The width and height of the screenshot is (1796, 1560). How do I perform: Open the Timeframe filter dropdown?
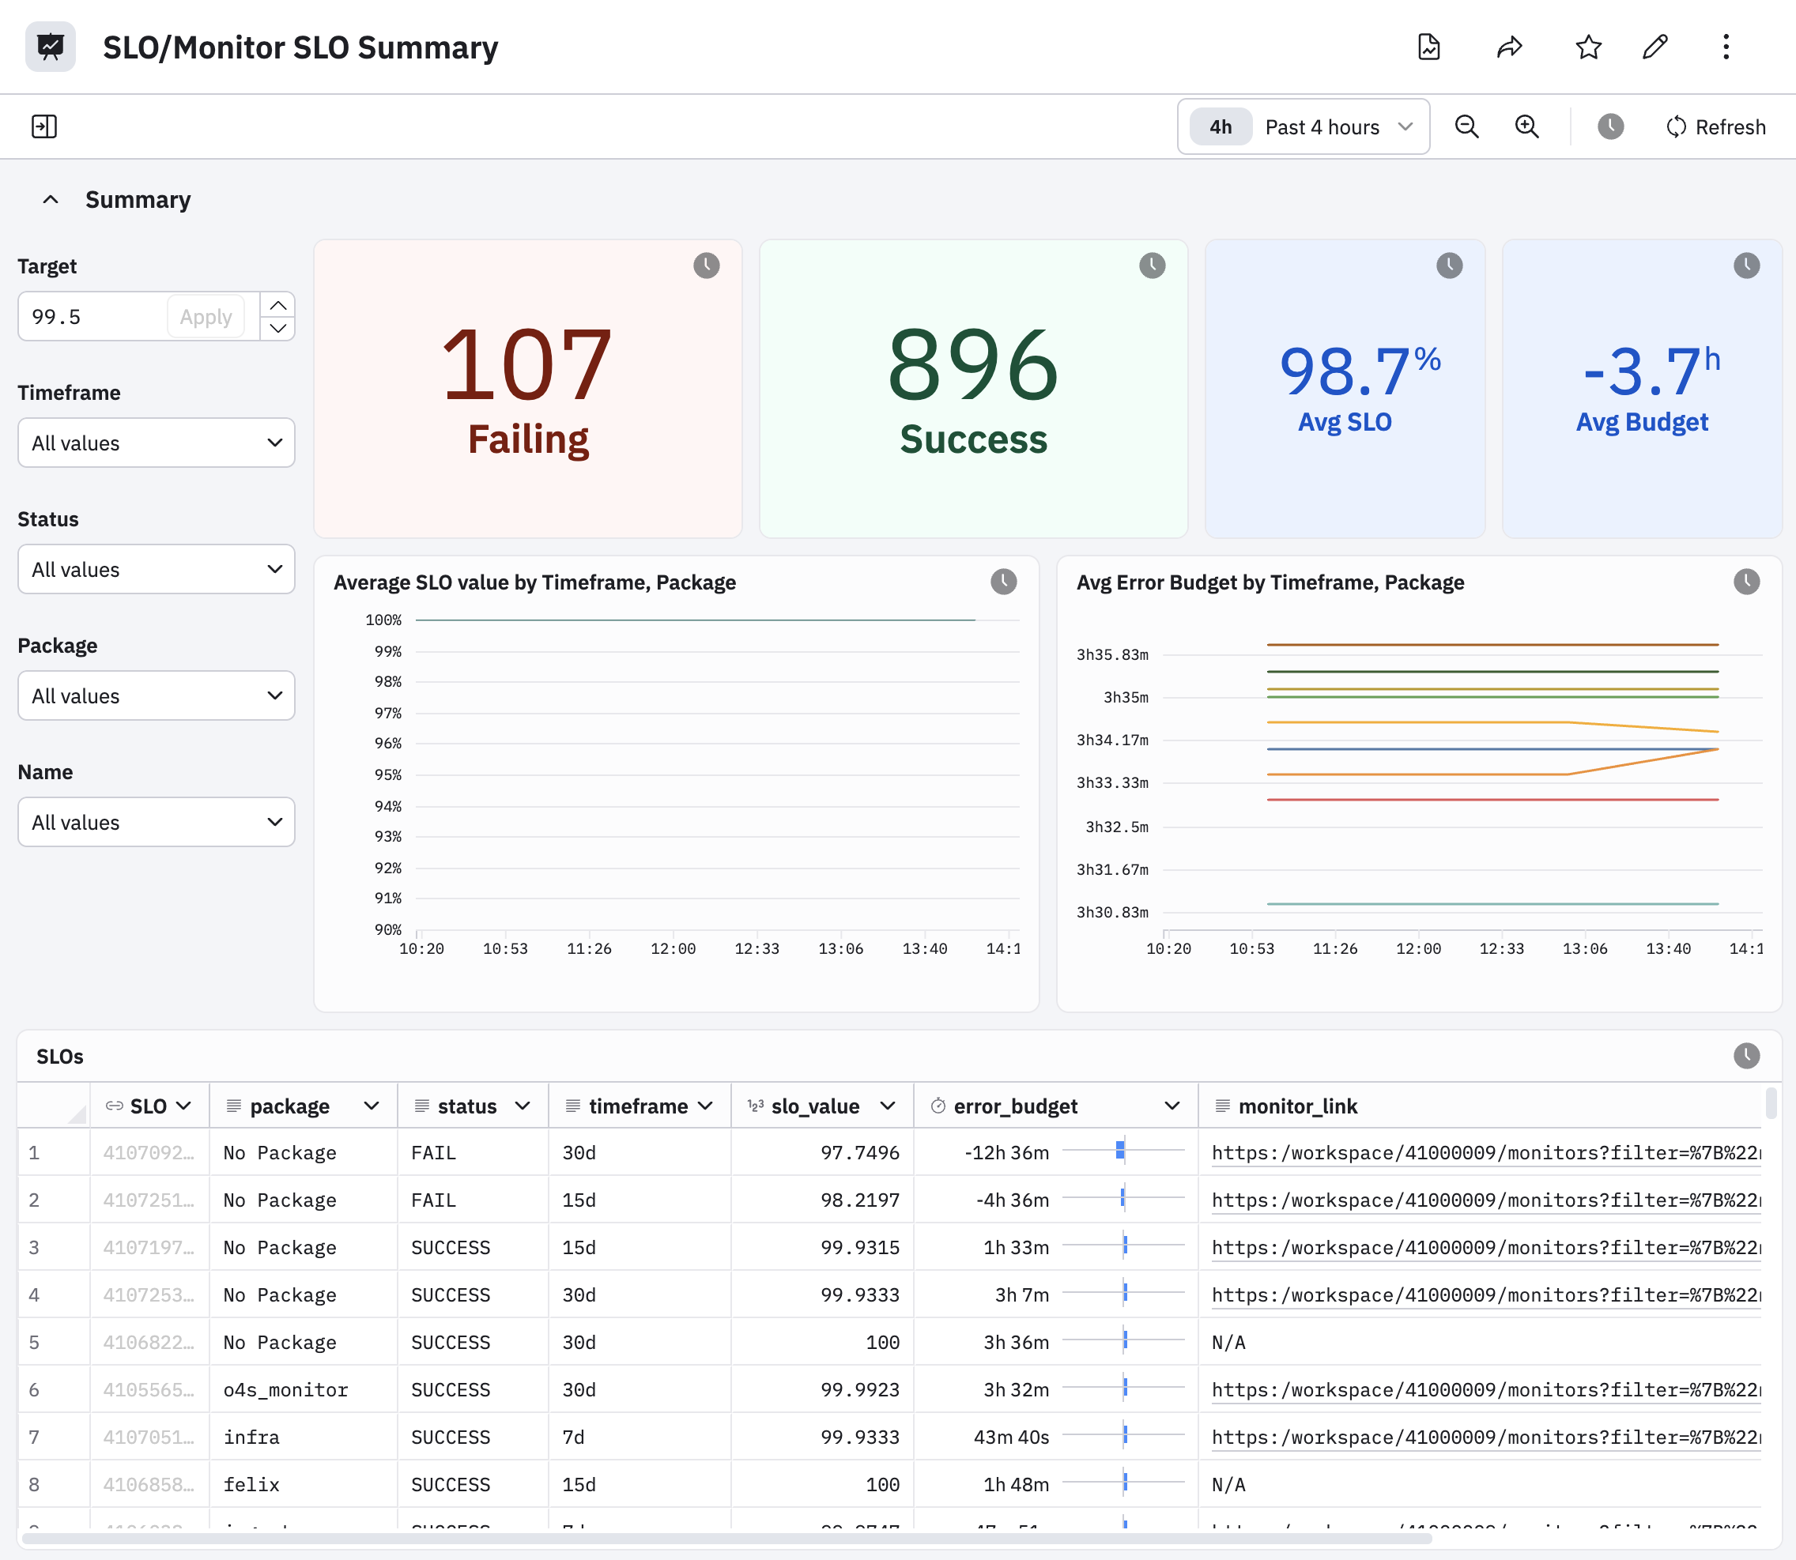157,443
